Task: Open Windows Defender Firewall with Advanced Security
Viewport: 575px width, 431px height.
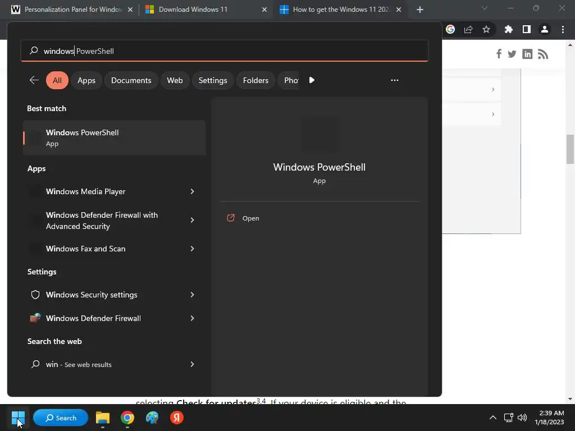Action: [x=102, y=221]
